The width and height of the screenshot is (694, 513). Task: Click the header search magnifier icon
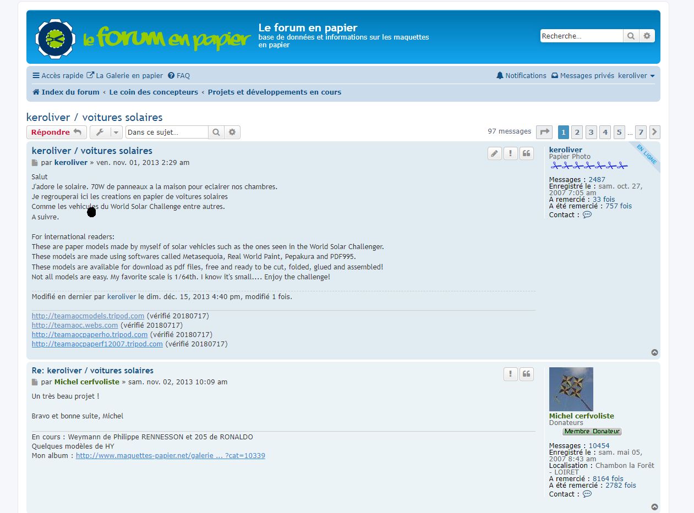631,36
